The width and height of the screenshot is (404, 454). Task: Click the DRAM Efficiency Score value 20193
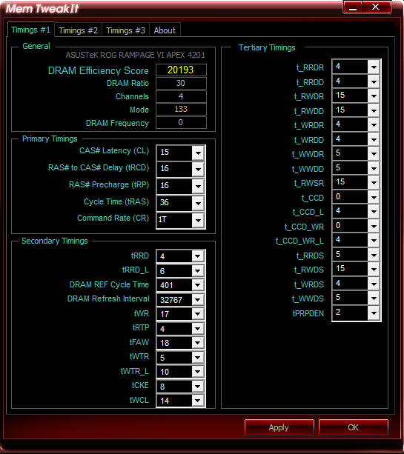pyautogui.click(x=181, y=70)
